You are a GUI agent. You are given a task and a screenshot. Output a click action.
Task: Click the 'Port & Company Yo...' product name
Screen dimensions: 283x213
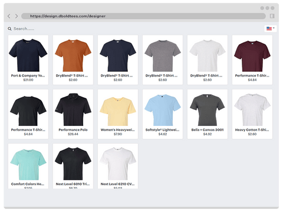28,76
